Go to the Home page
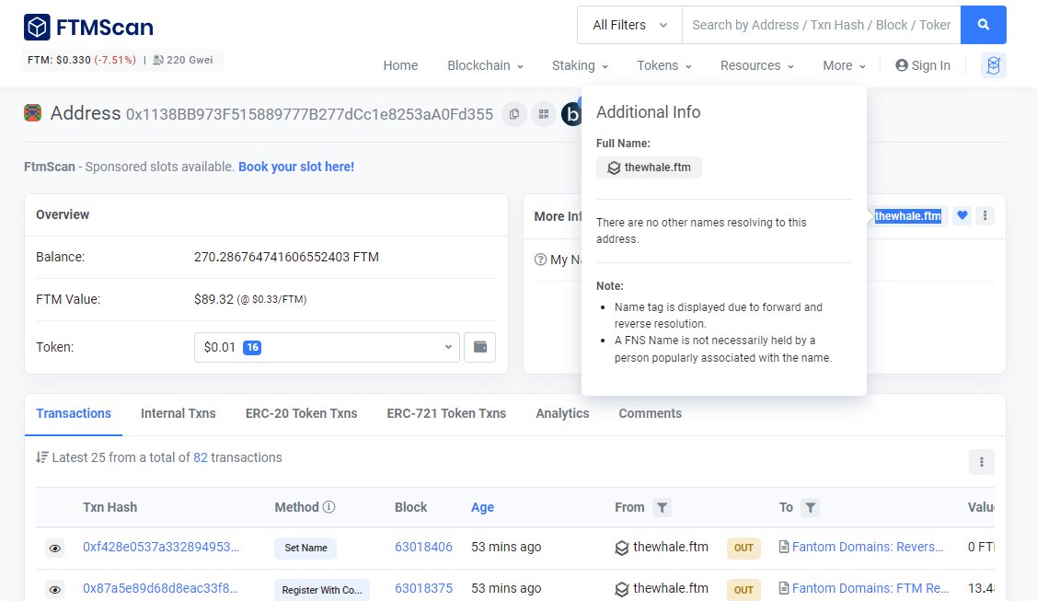The height and width of the screenshot is (601, 1037). 400,65
